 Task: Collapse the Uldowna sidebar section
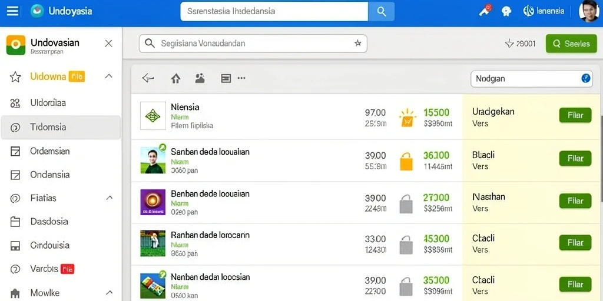click(x=109, y=76)
